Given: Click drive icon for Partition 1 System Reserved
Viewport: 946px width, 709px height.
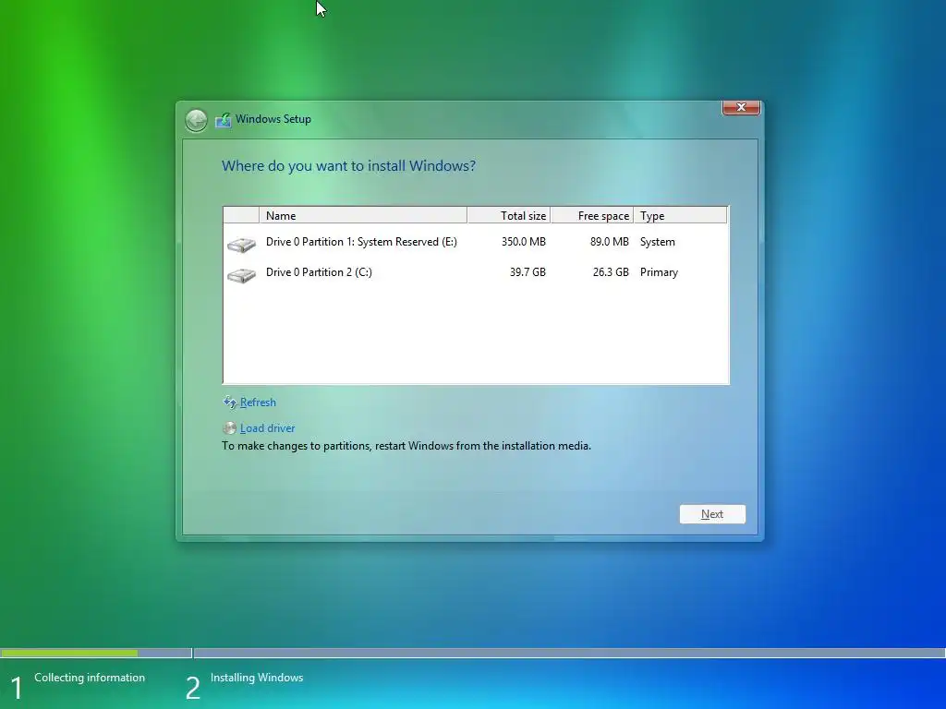Looking at the screenshot, I should [241, 244].
